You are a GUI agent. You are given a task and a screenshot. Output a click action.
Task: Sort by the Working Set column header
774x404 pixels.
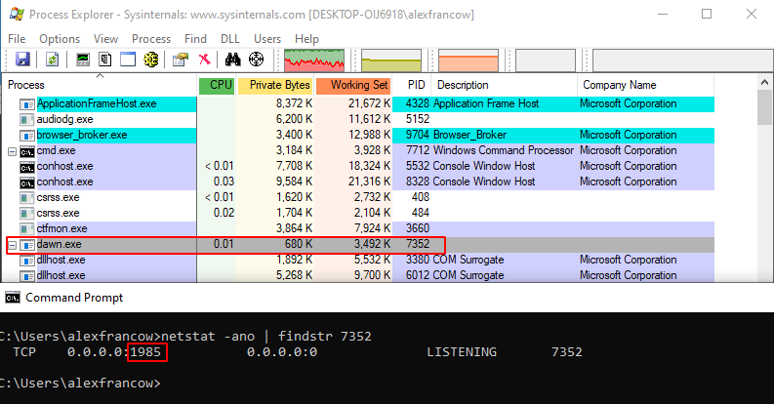[x=353, y=85]
